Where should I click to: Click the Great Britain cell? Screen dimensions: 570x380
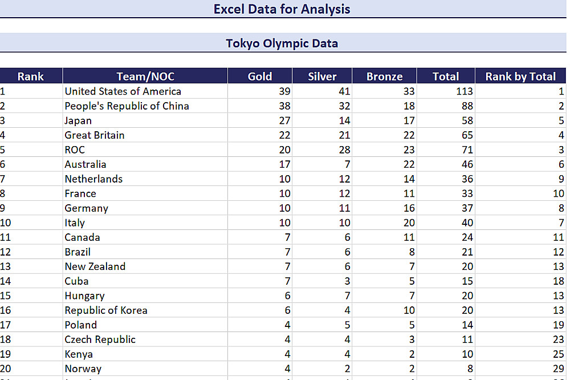pyautogui.click(x=95, y=135)
